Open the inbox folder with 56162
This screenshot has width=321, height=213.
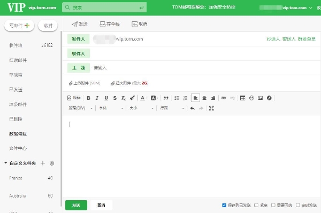30,45
